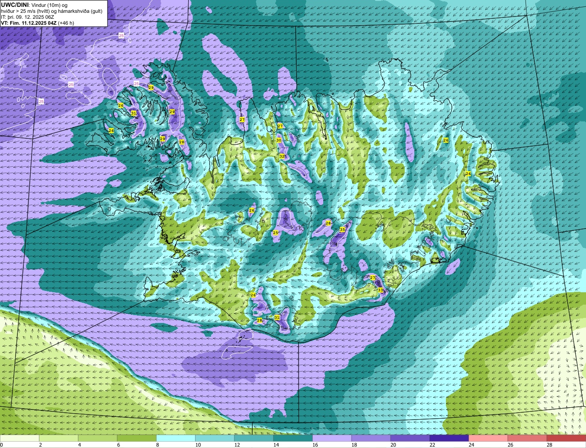Select colour bar swatch between 12 and 14

(254, 438)
